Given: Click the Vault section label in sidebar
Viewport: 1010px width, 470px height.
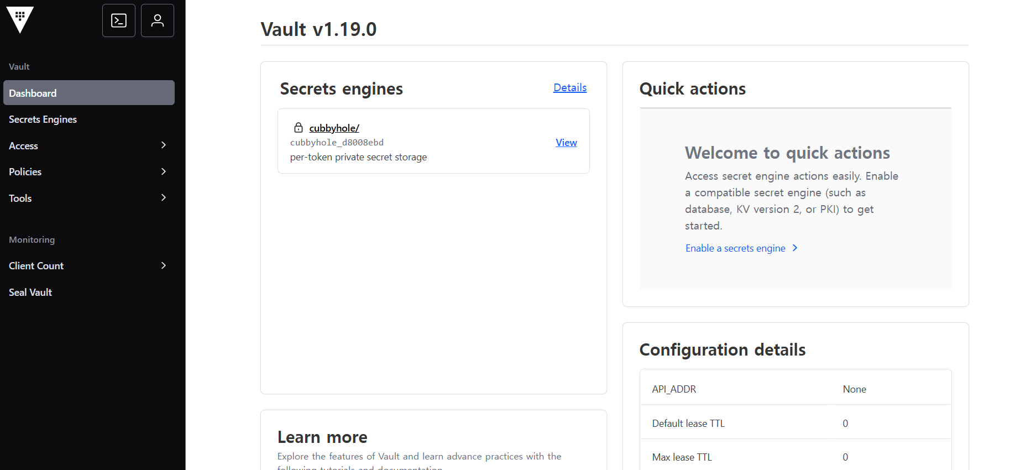Looking at the screenshot, I should (19, 66).
